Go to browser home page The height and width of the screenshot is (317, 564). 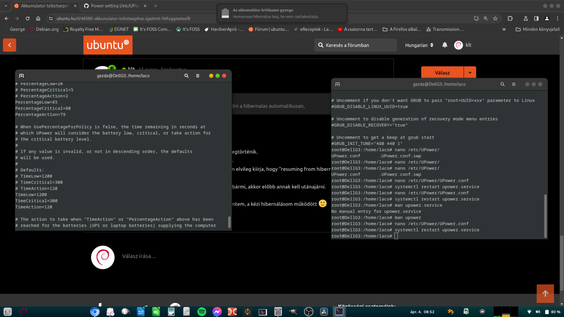point(38,18)
